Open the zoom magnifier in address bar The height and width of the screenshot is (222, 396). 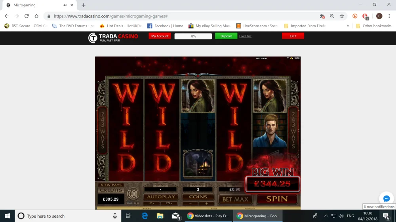332,16
